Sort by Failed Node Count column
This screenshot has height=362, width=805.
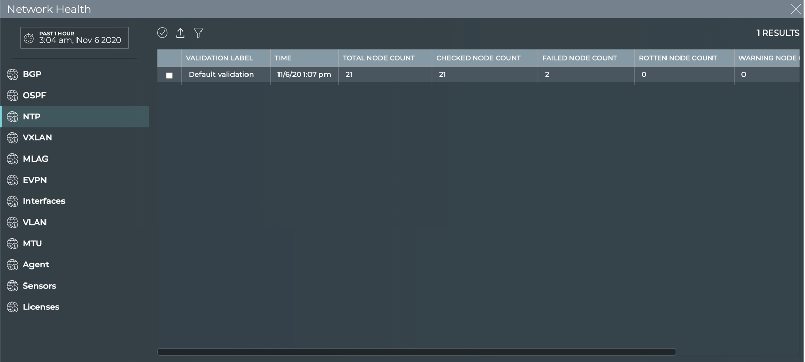[x=579, y=58]
